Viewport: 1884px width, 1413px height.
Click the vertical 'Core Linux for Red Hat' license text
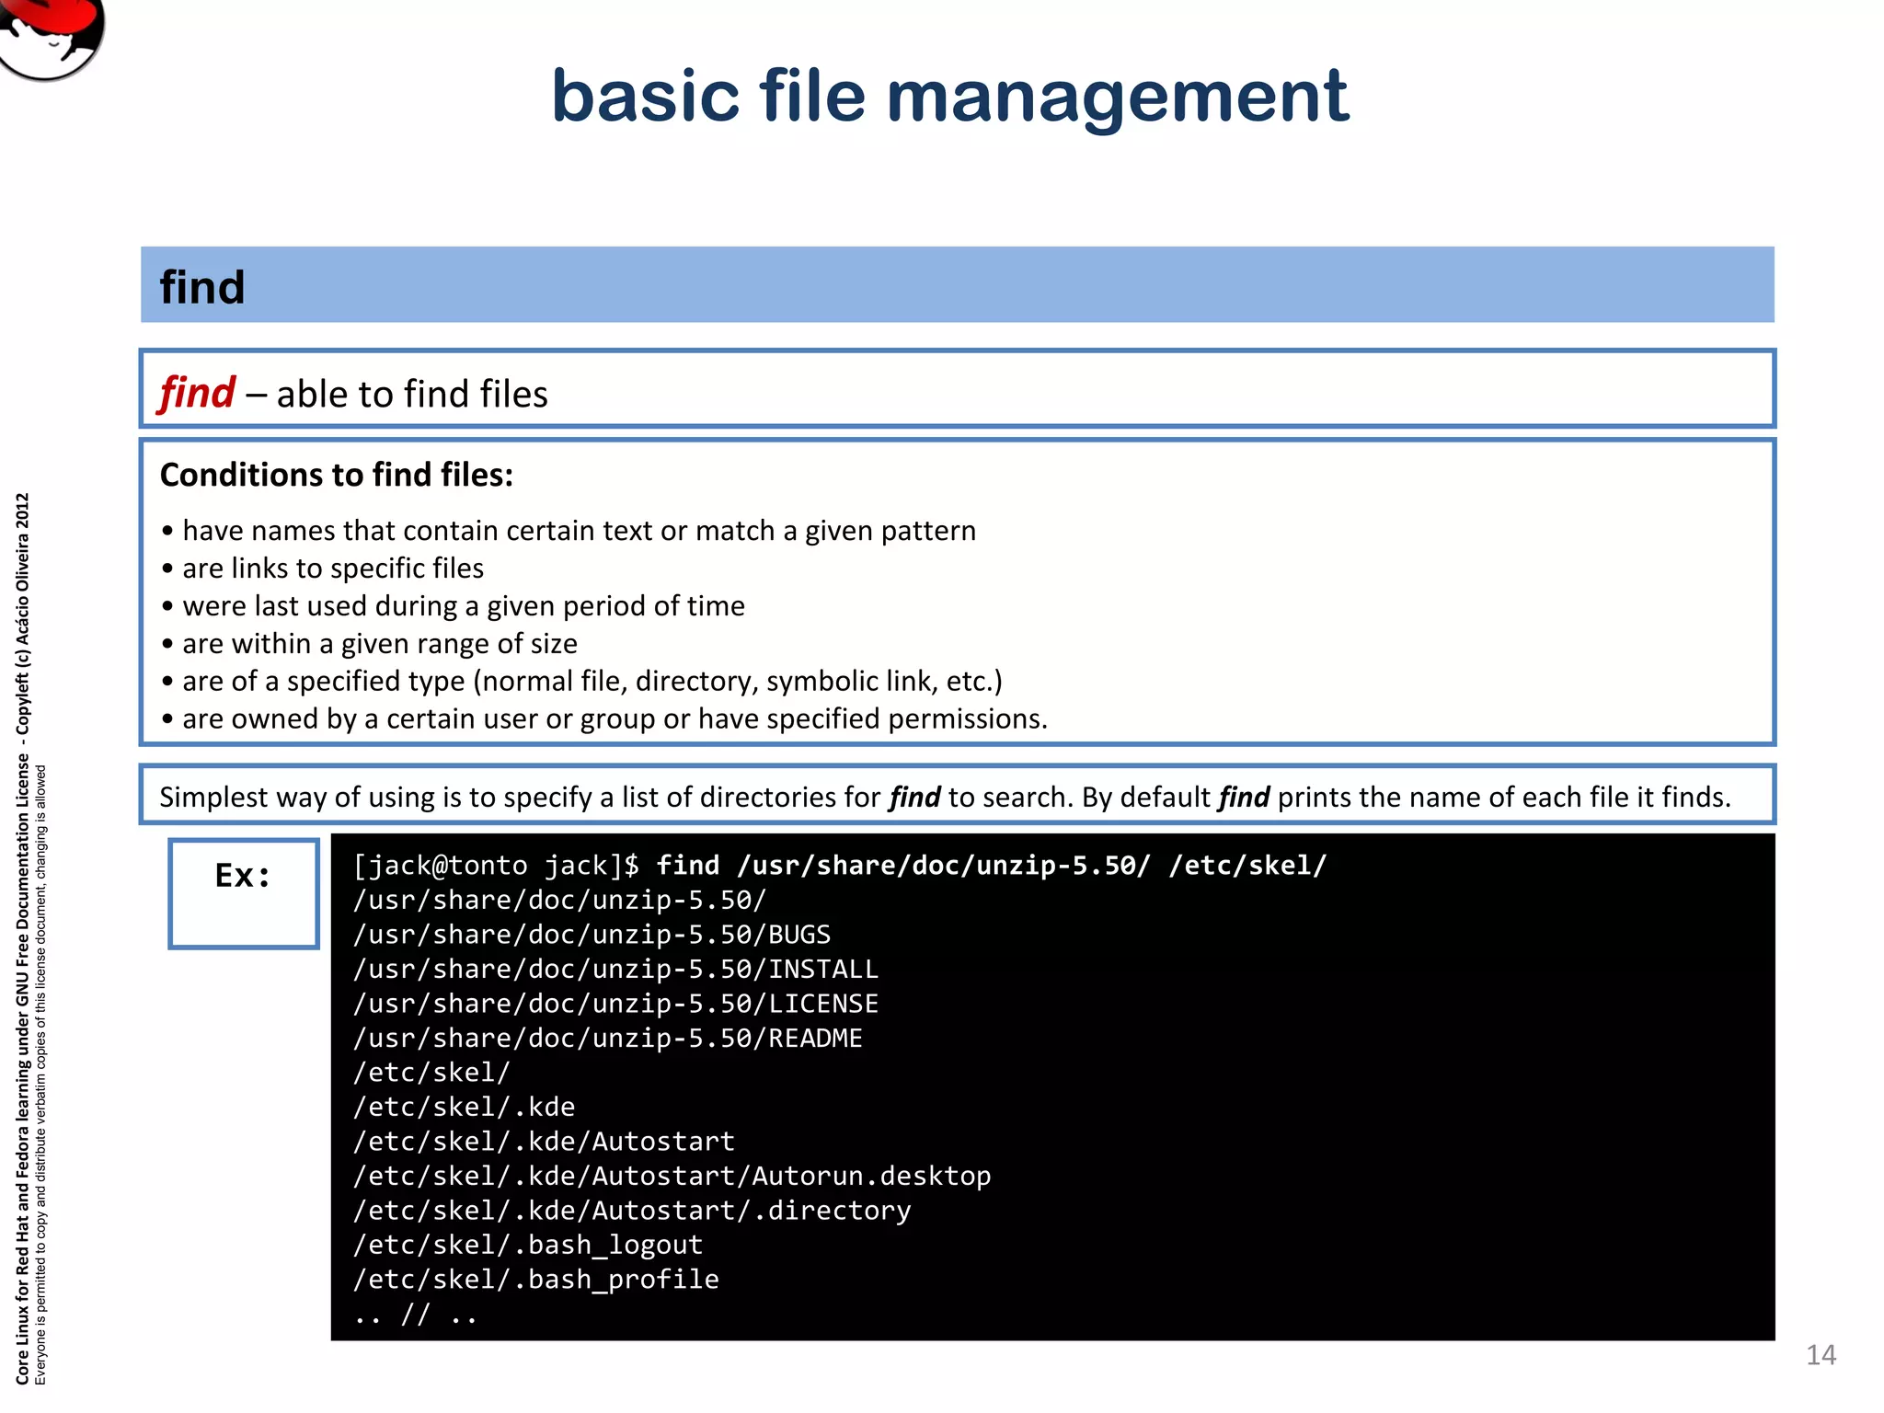click(x=22, y=938)
